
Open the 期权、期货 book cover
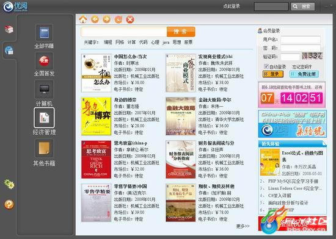pos(181,202)
